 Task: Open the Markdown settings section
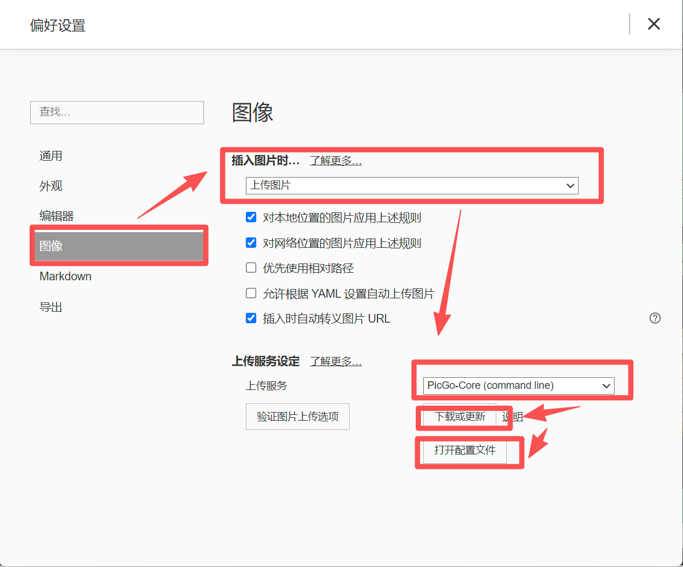pyautogui.click(x=66, y=276)
